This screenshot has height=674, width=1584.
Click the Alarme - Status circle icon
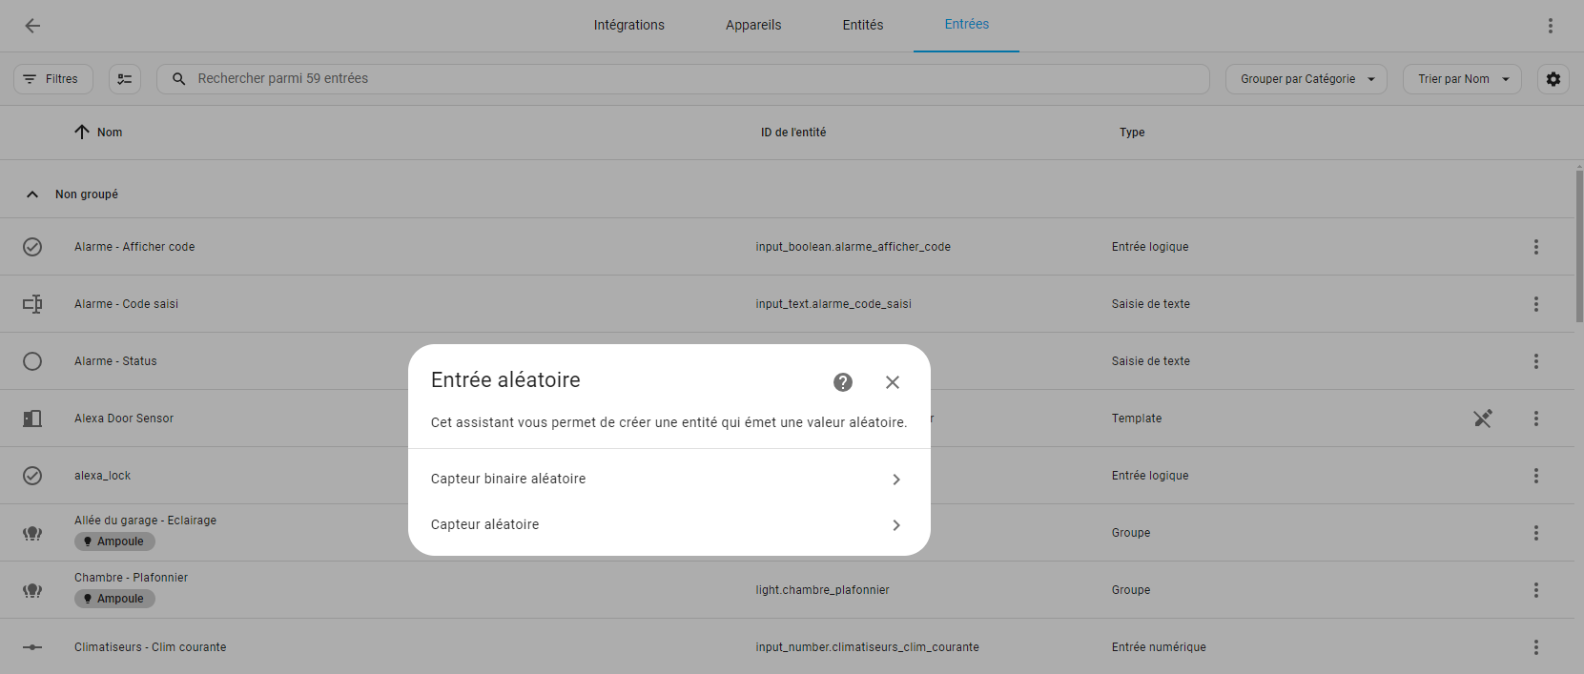pyautogui.click(x=32, y=361)
